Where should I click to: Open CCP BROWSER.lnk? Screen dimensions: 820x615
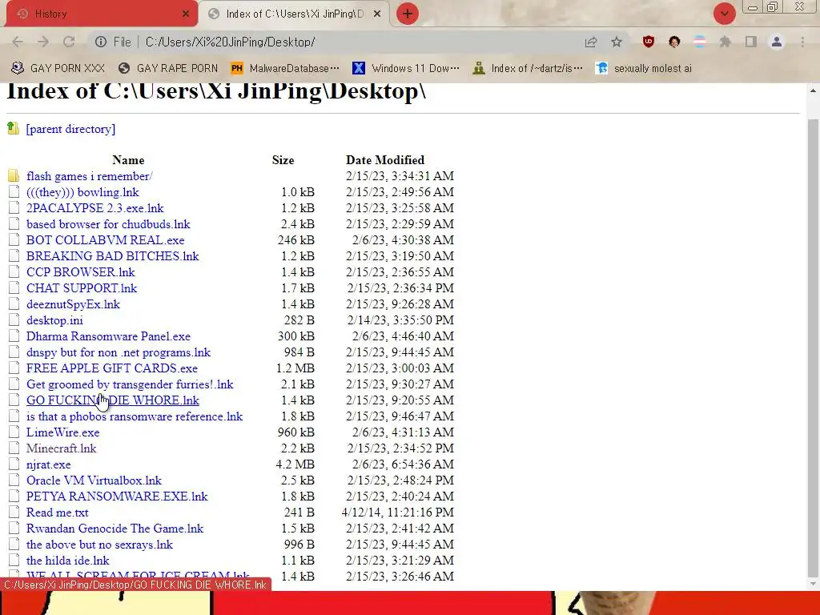(x=81, y=272)
